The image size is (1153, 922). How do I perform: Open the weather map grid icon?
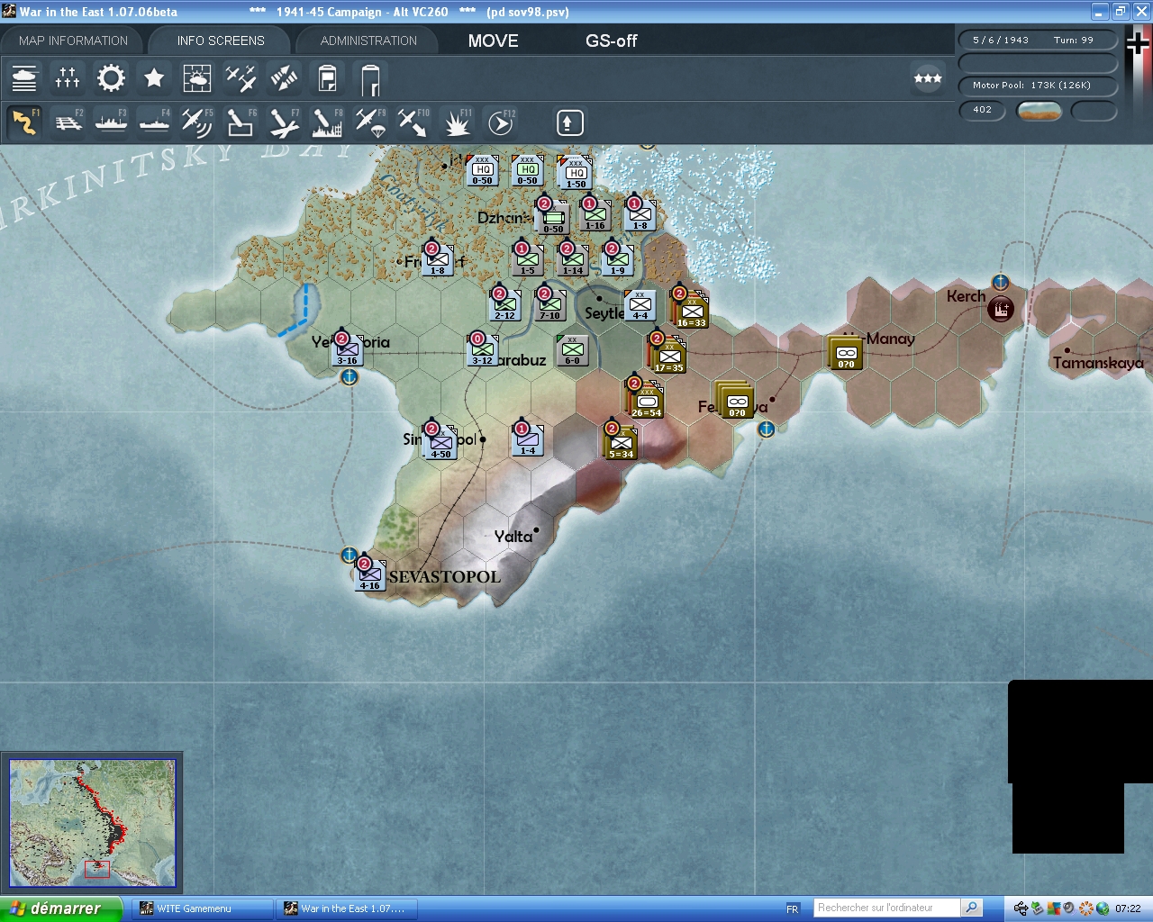tap(197, 78)
